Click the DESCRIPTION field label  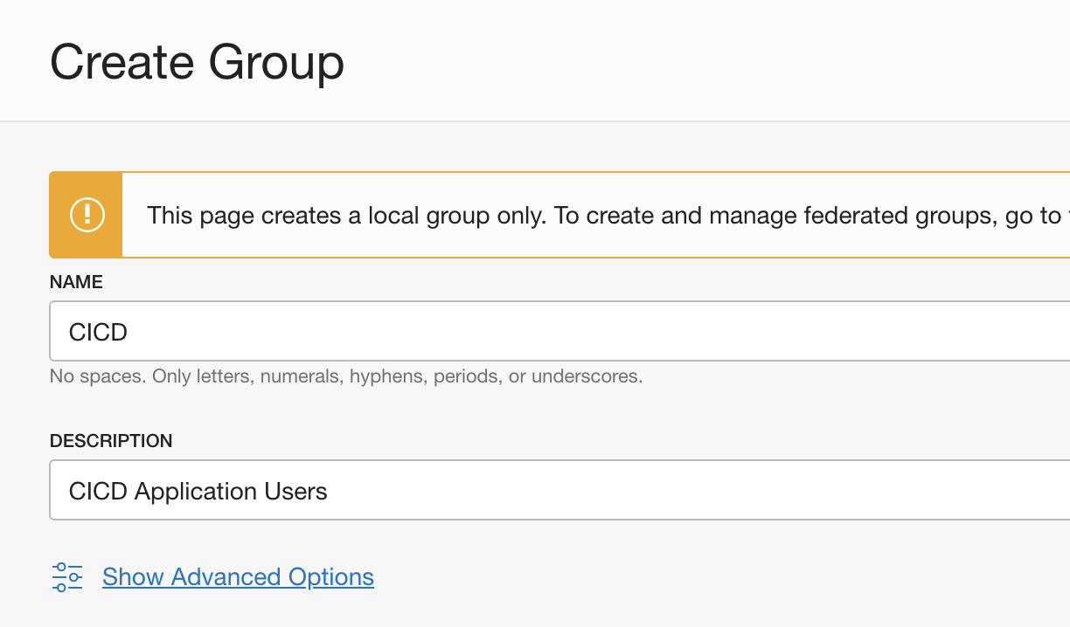point(111,441)
